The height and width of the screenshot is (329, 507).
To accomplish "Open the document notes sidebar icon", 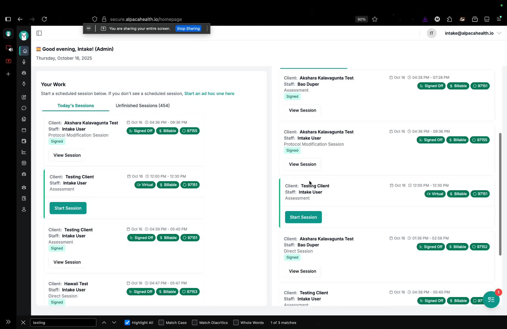I will 24,119.
